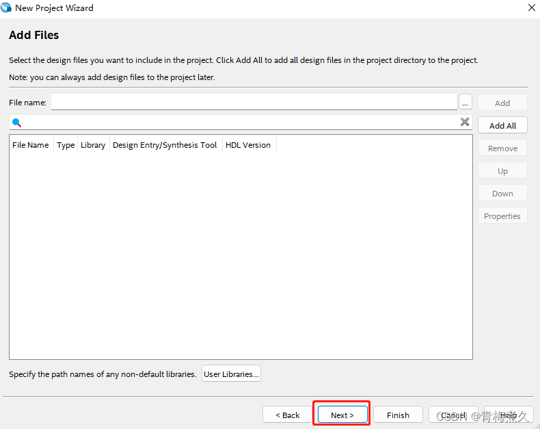Viewport: 540px width, 429px height.
Task: Clear the search filter with X icon
Action: point(465,122)
